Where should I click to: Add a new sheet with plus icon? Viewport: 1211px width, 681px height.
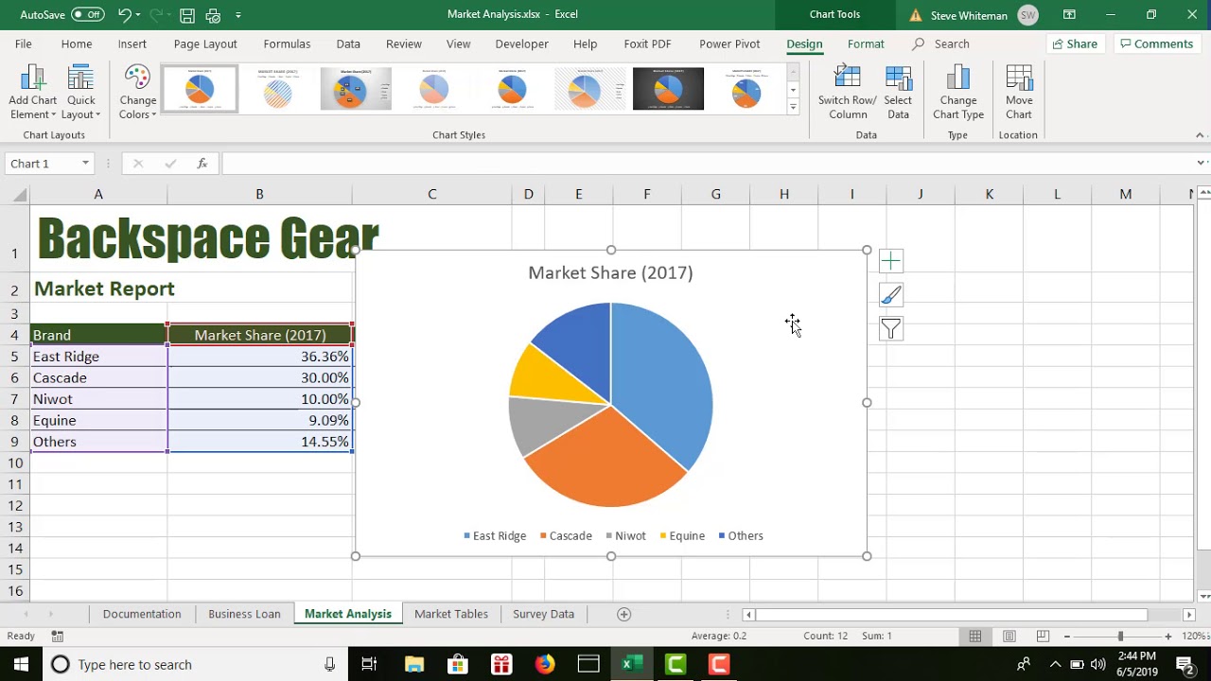coord(623,614)
